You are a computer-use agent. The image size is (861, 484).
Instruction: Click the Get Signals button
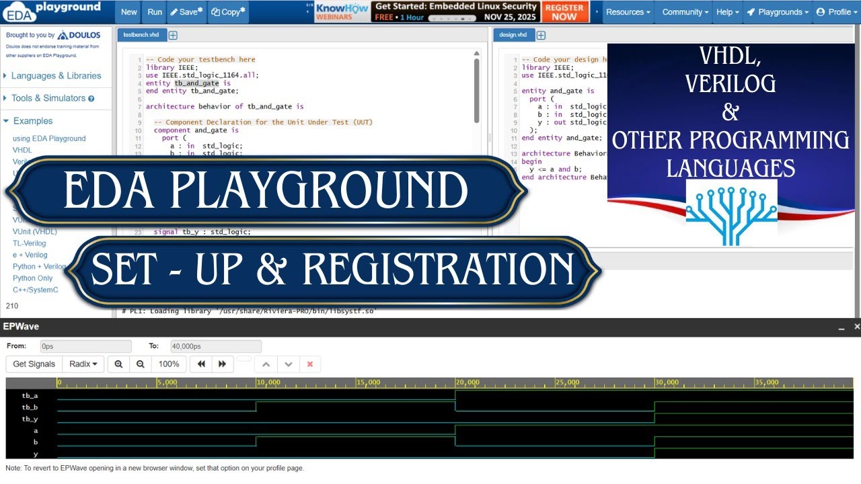[x=34, y=364]
